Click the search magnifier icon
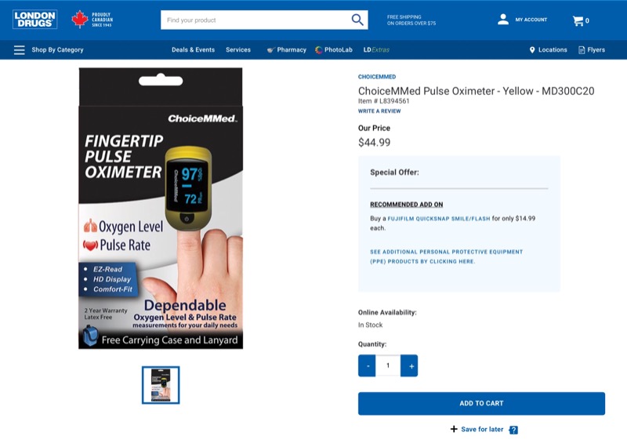Image resolution: width=627 pixels, height=443 pixels. tap(357, 20)
